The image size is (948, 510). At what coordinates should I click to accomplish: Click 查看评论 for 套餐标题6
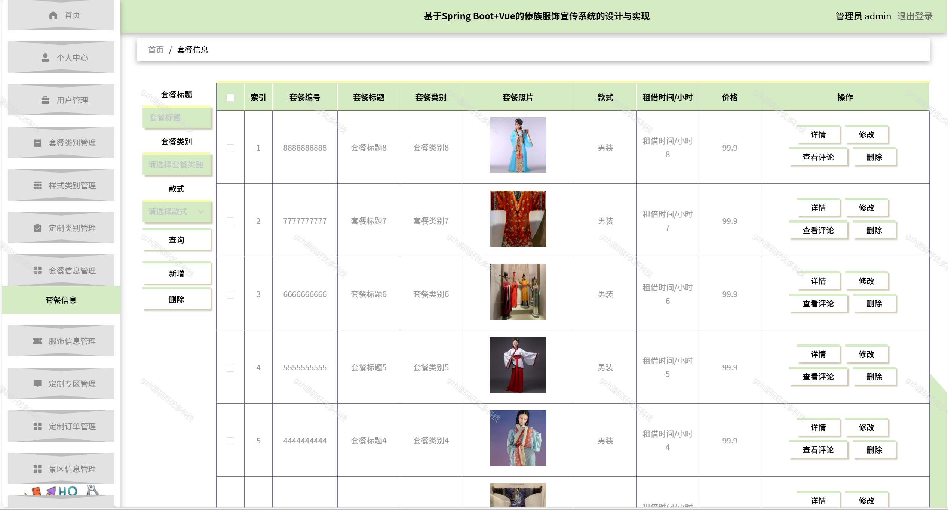(x=818, y=303)
